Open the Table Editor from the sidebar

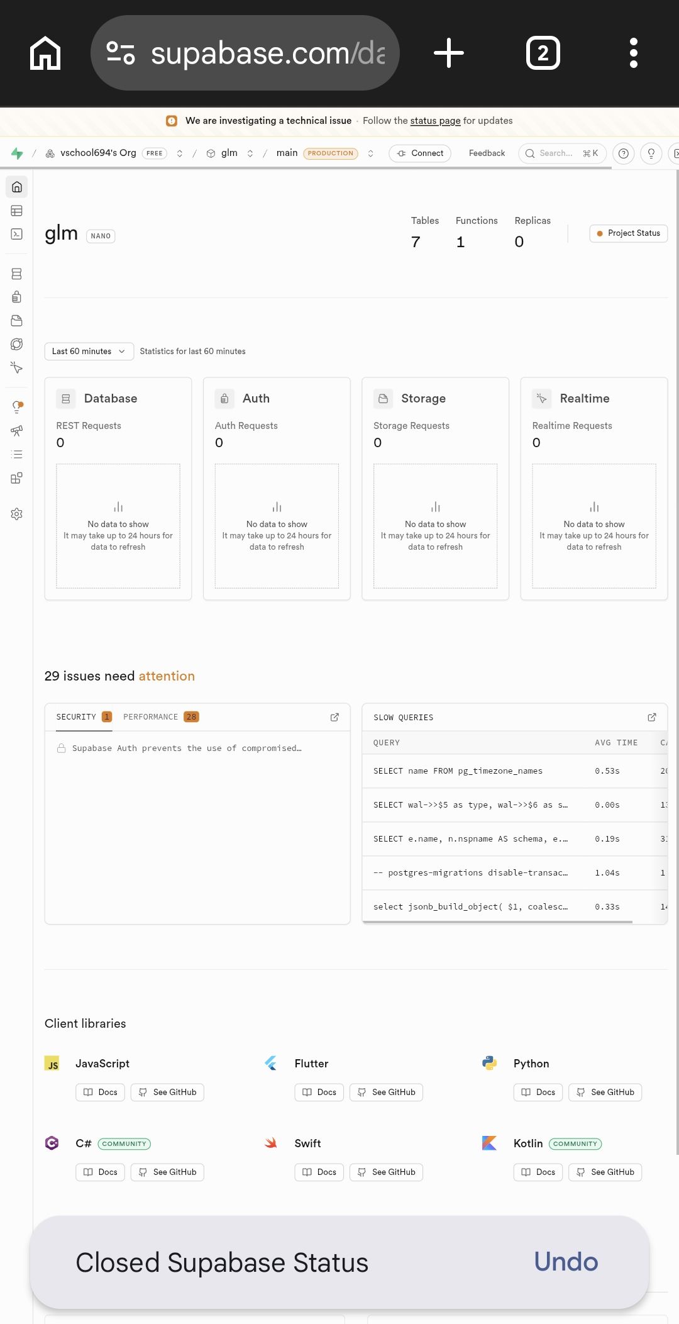pyautogui.click(x=16, y=210)
